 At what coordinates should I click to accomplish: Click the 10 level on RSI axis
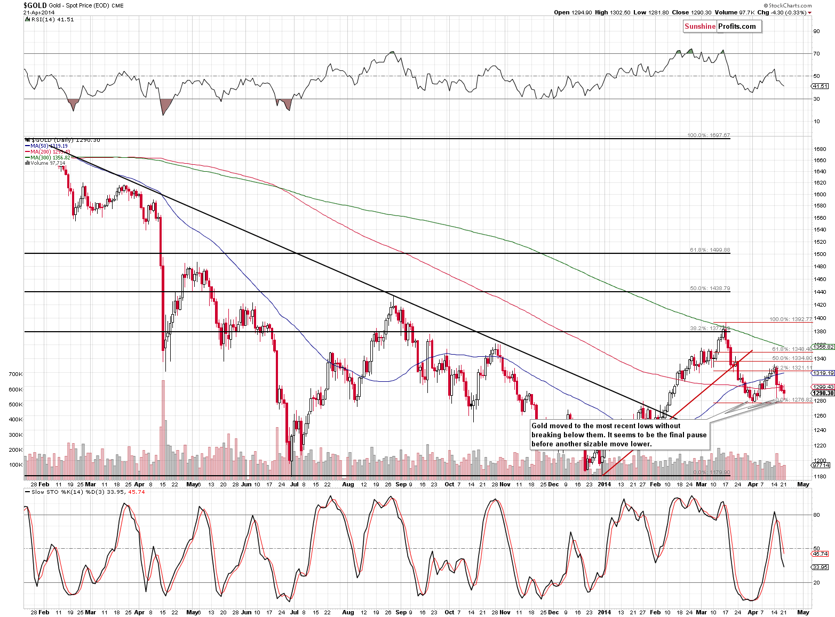coord(817,122)
